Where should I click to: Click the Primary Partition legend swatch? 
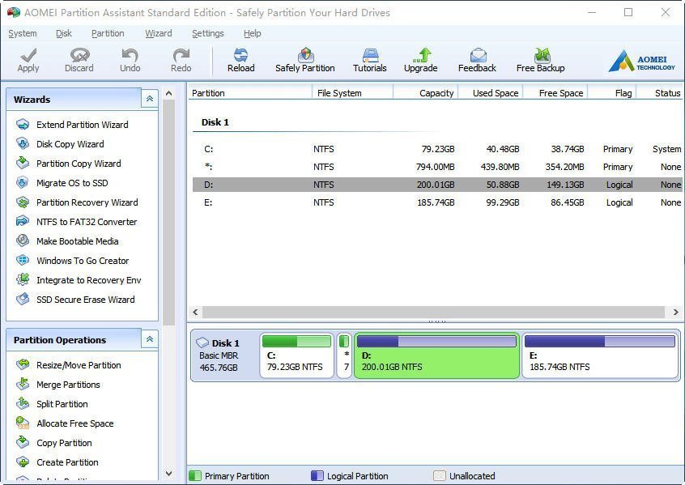click(x=195, y=476)
